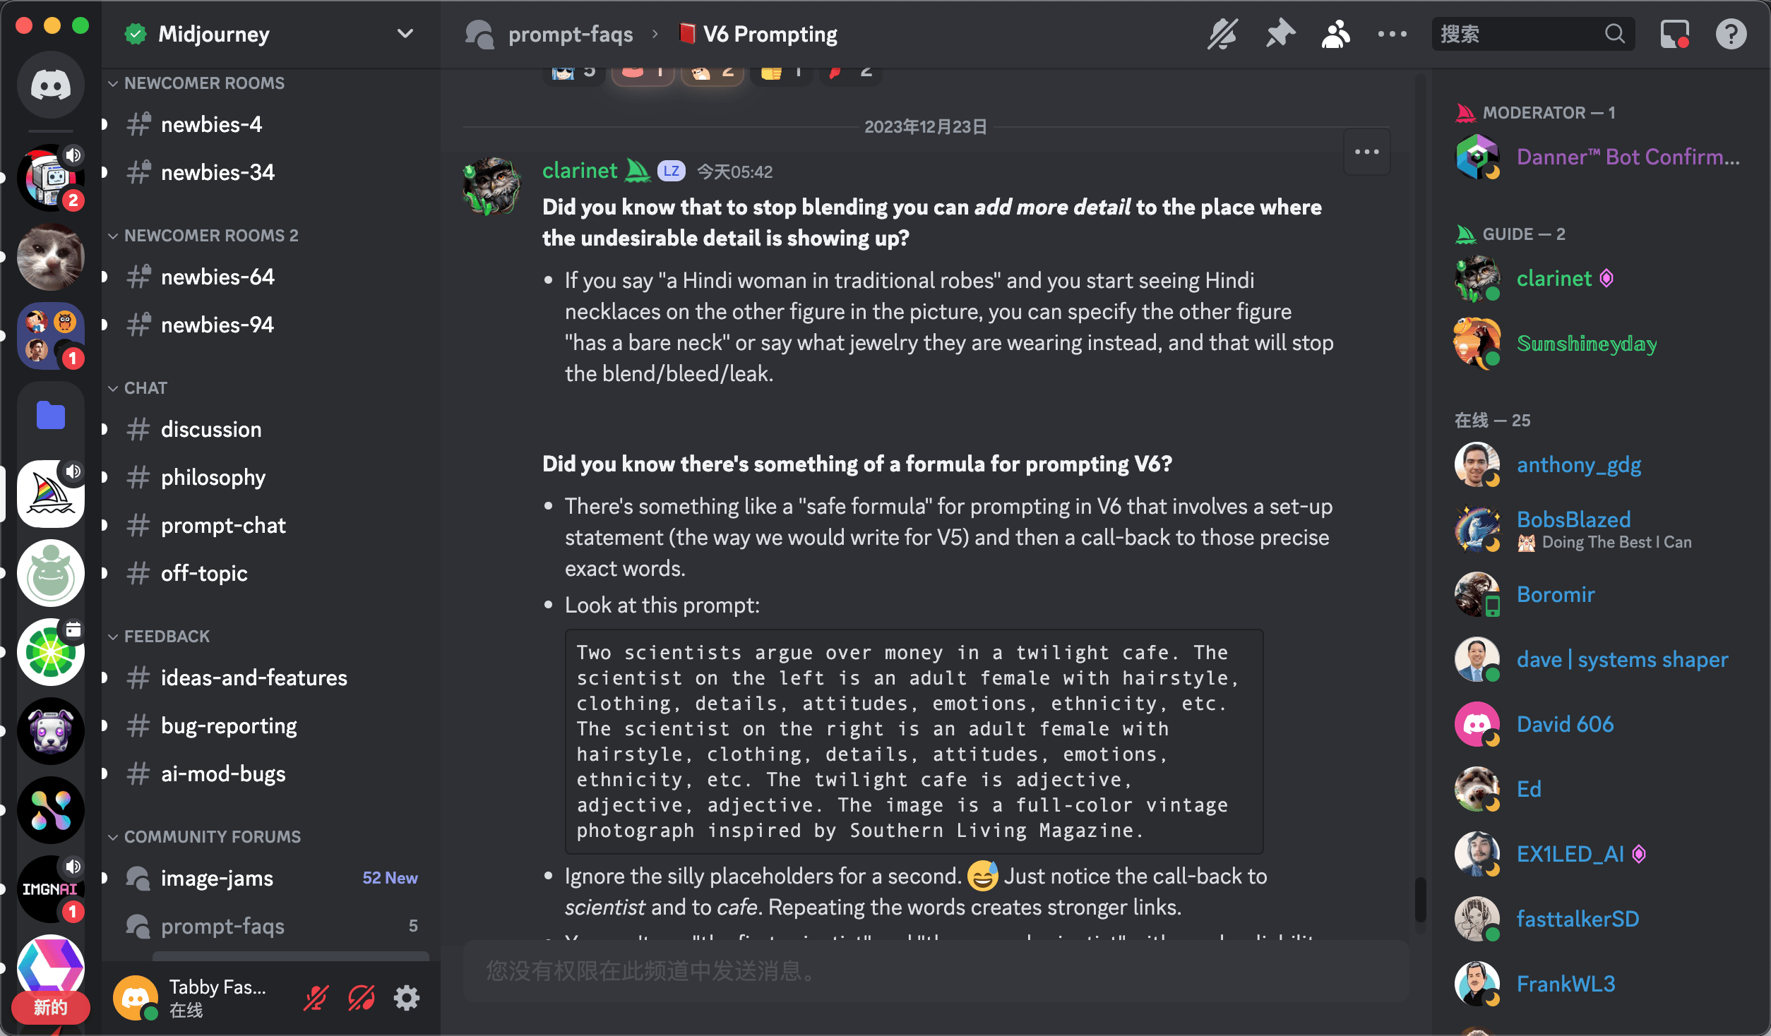
Task: Open the blue server folder icon
Action: pos(51,415)
